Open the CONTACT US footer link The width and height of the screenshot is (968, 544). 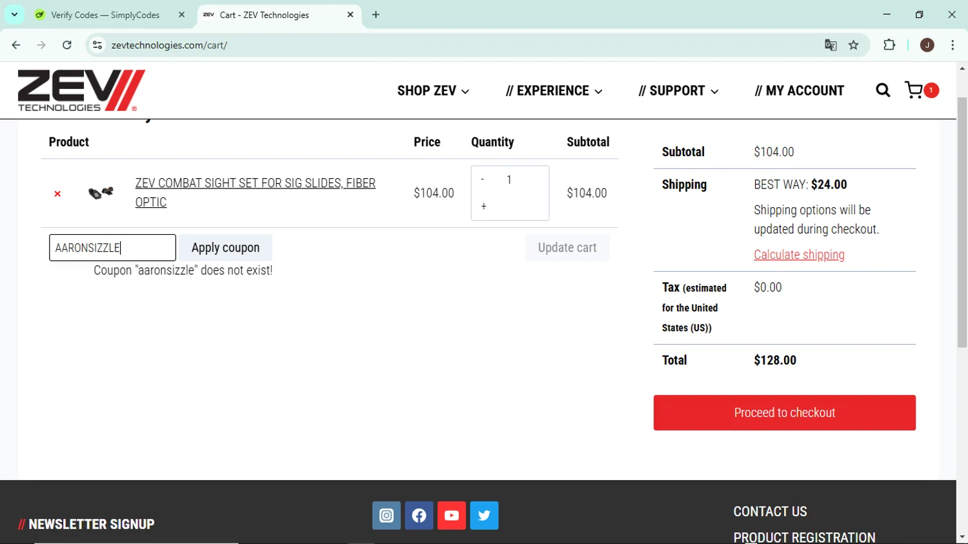pyautogui.click(x=770, y=512)
